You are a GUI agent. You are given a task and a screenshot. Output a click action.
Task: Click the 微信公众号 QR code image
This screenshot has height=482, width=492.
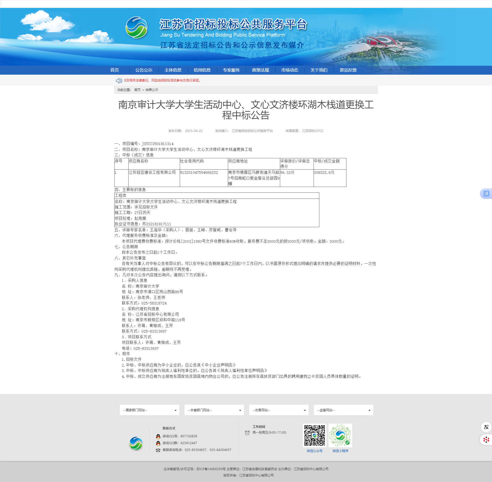coord(315,435)
